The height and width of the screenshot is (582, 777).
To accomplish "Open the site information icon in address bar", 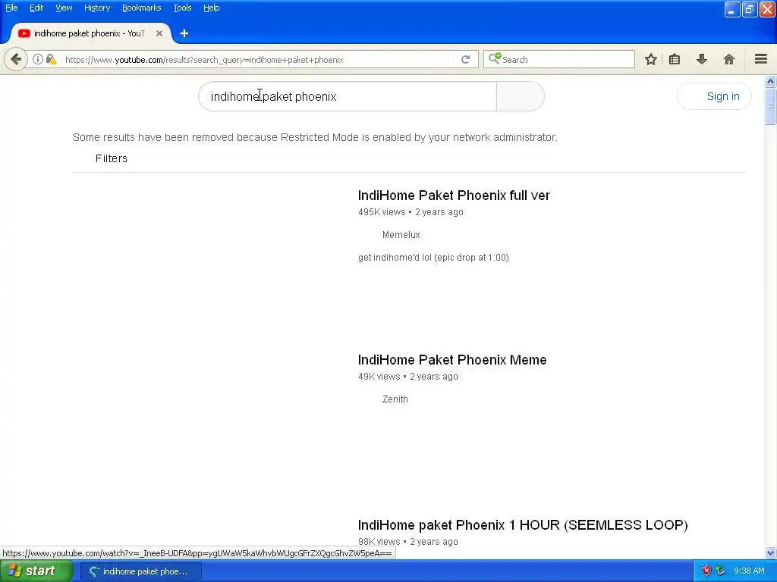I will pos(38,59).
